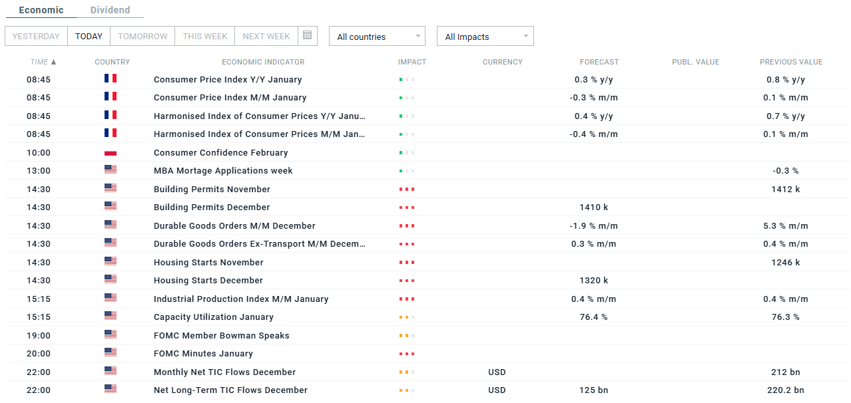Show events for Yesterday

(x=36, y=36)
